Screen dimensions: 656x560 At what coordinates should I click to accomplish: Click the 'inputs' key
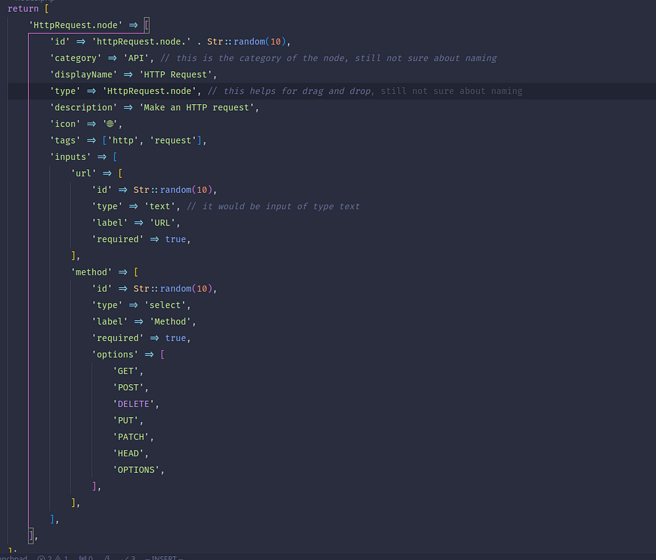(x=70, y=157)
